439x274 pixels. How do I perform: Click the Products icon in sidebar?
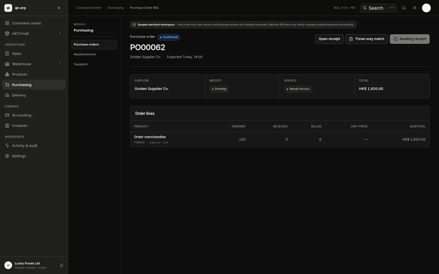point(7,74)
